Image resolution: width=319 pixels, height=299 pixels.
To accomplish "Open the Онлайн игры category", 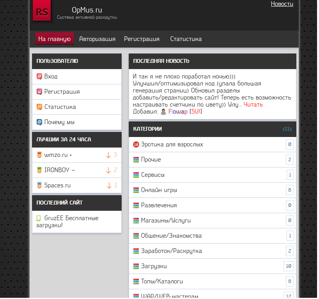I will 159,190.
